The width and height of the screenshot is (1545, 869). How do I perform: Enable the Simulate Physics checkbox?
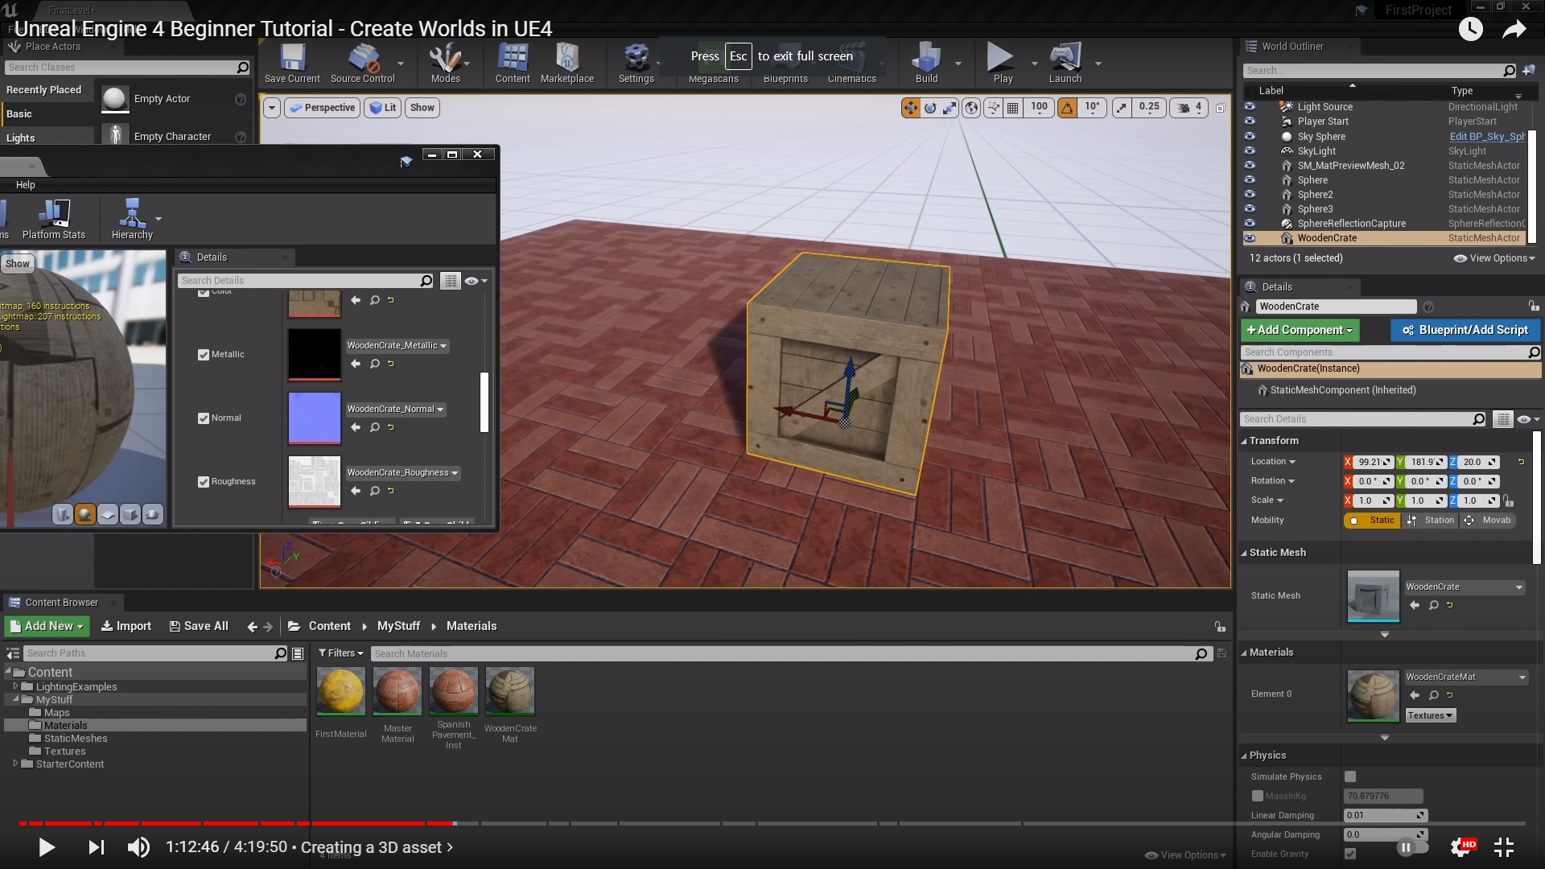(1350, 776)
